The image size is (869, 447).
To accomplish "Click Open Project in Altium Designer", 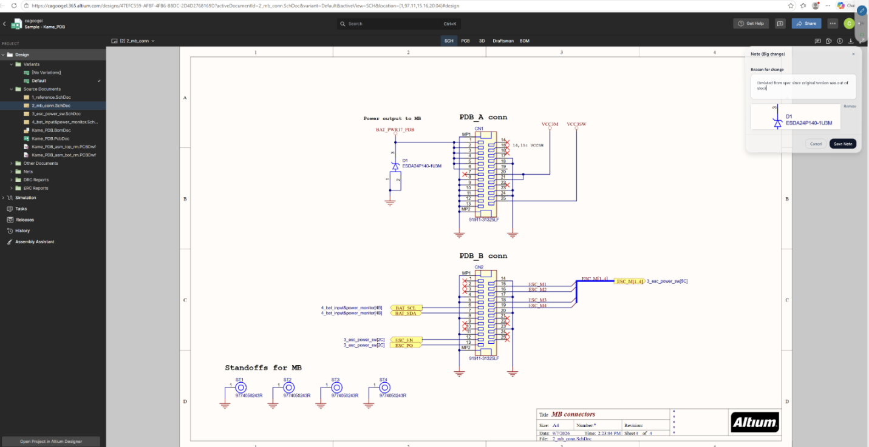I will point(51,441).
